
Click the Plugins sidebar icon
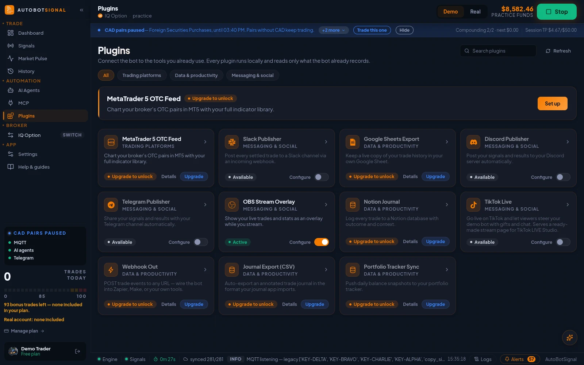coord(11,116)
